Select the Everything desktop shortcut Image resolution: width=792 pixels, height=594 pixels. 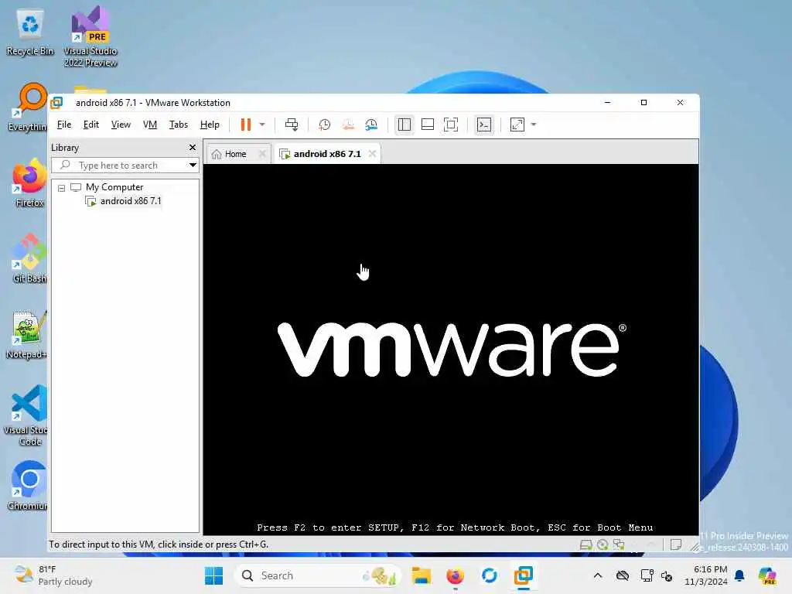[29, 108]
